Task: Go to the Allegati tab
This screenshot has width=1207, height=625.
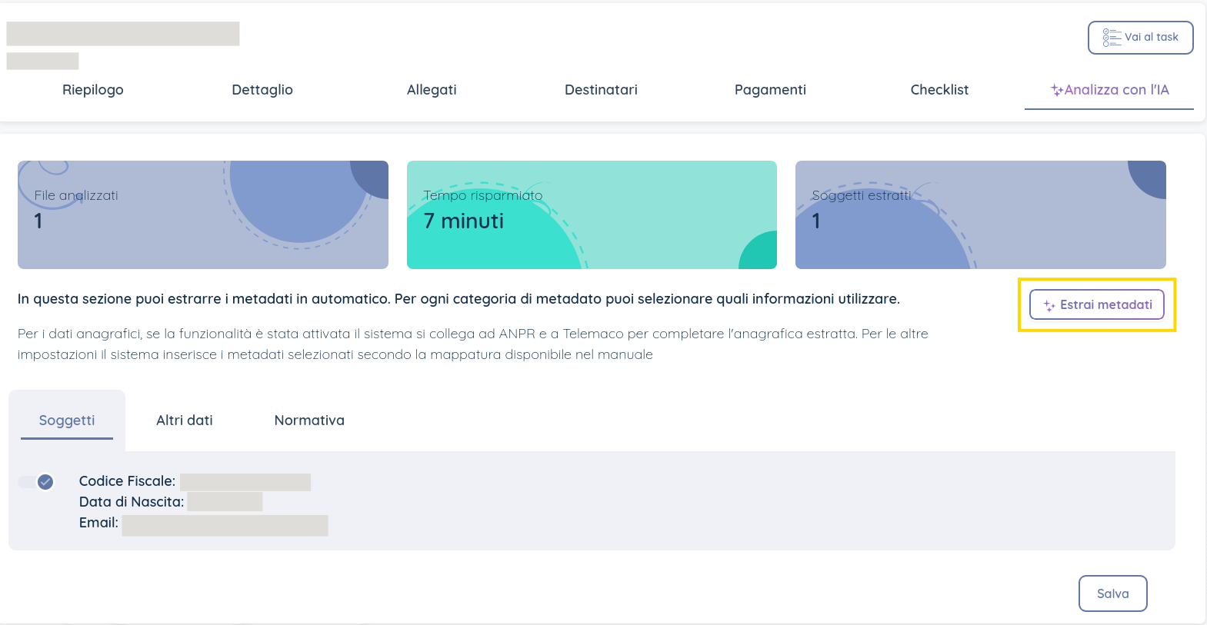Action: pos(432,90)
